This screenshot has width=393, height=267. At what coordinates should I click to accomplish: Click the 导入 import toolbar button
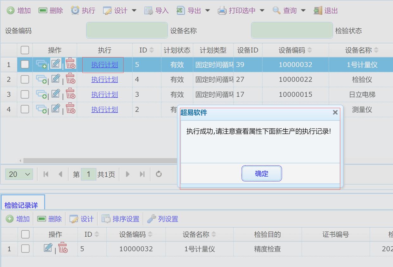(x=157, y=10)
